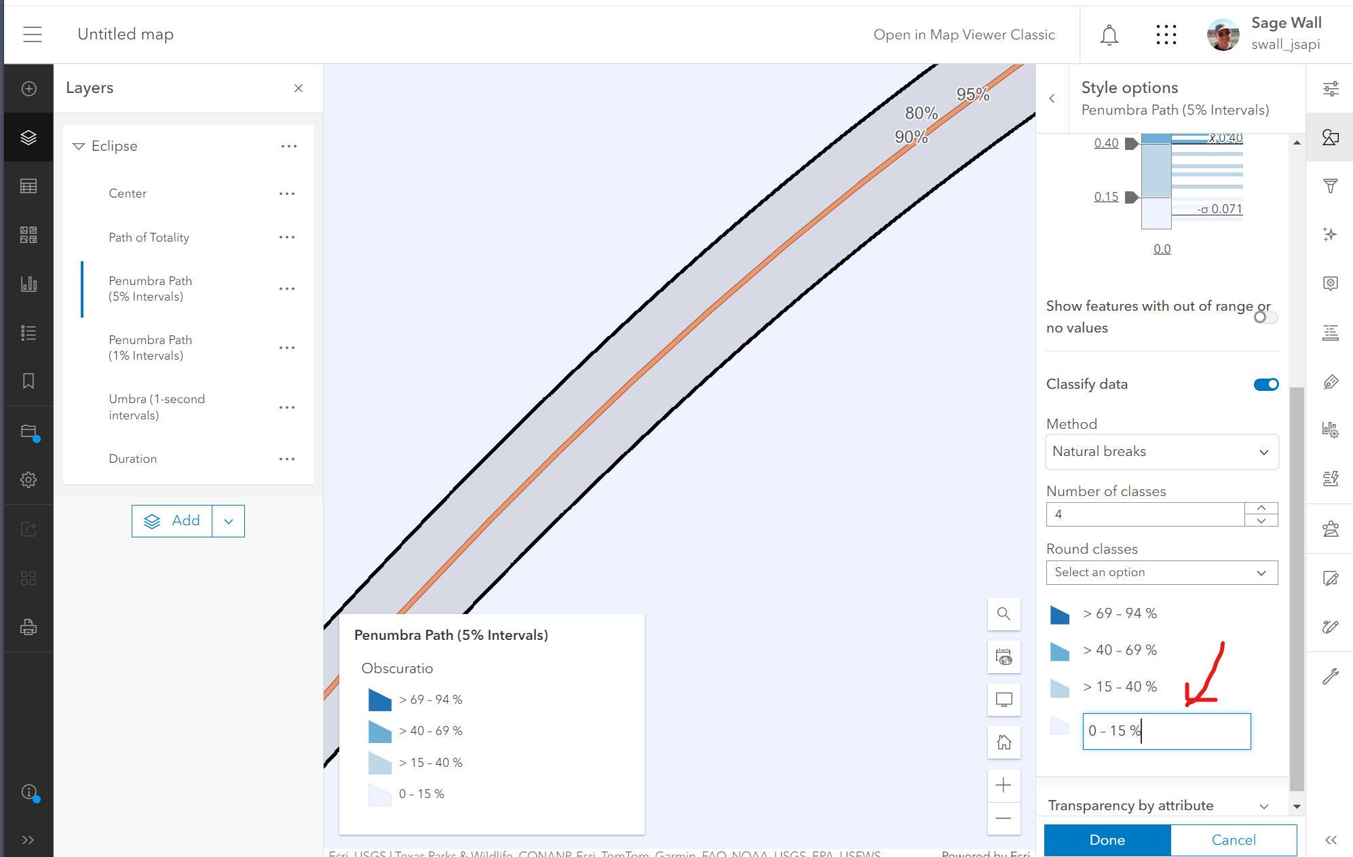1353x857 pixels.
Task: Show the map Legend
Action: click(x=28, y=332)
